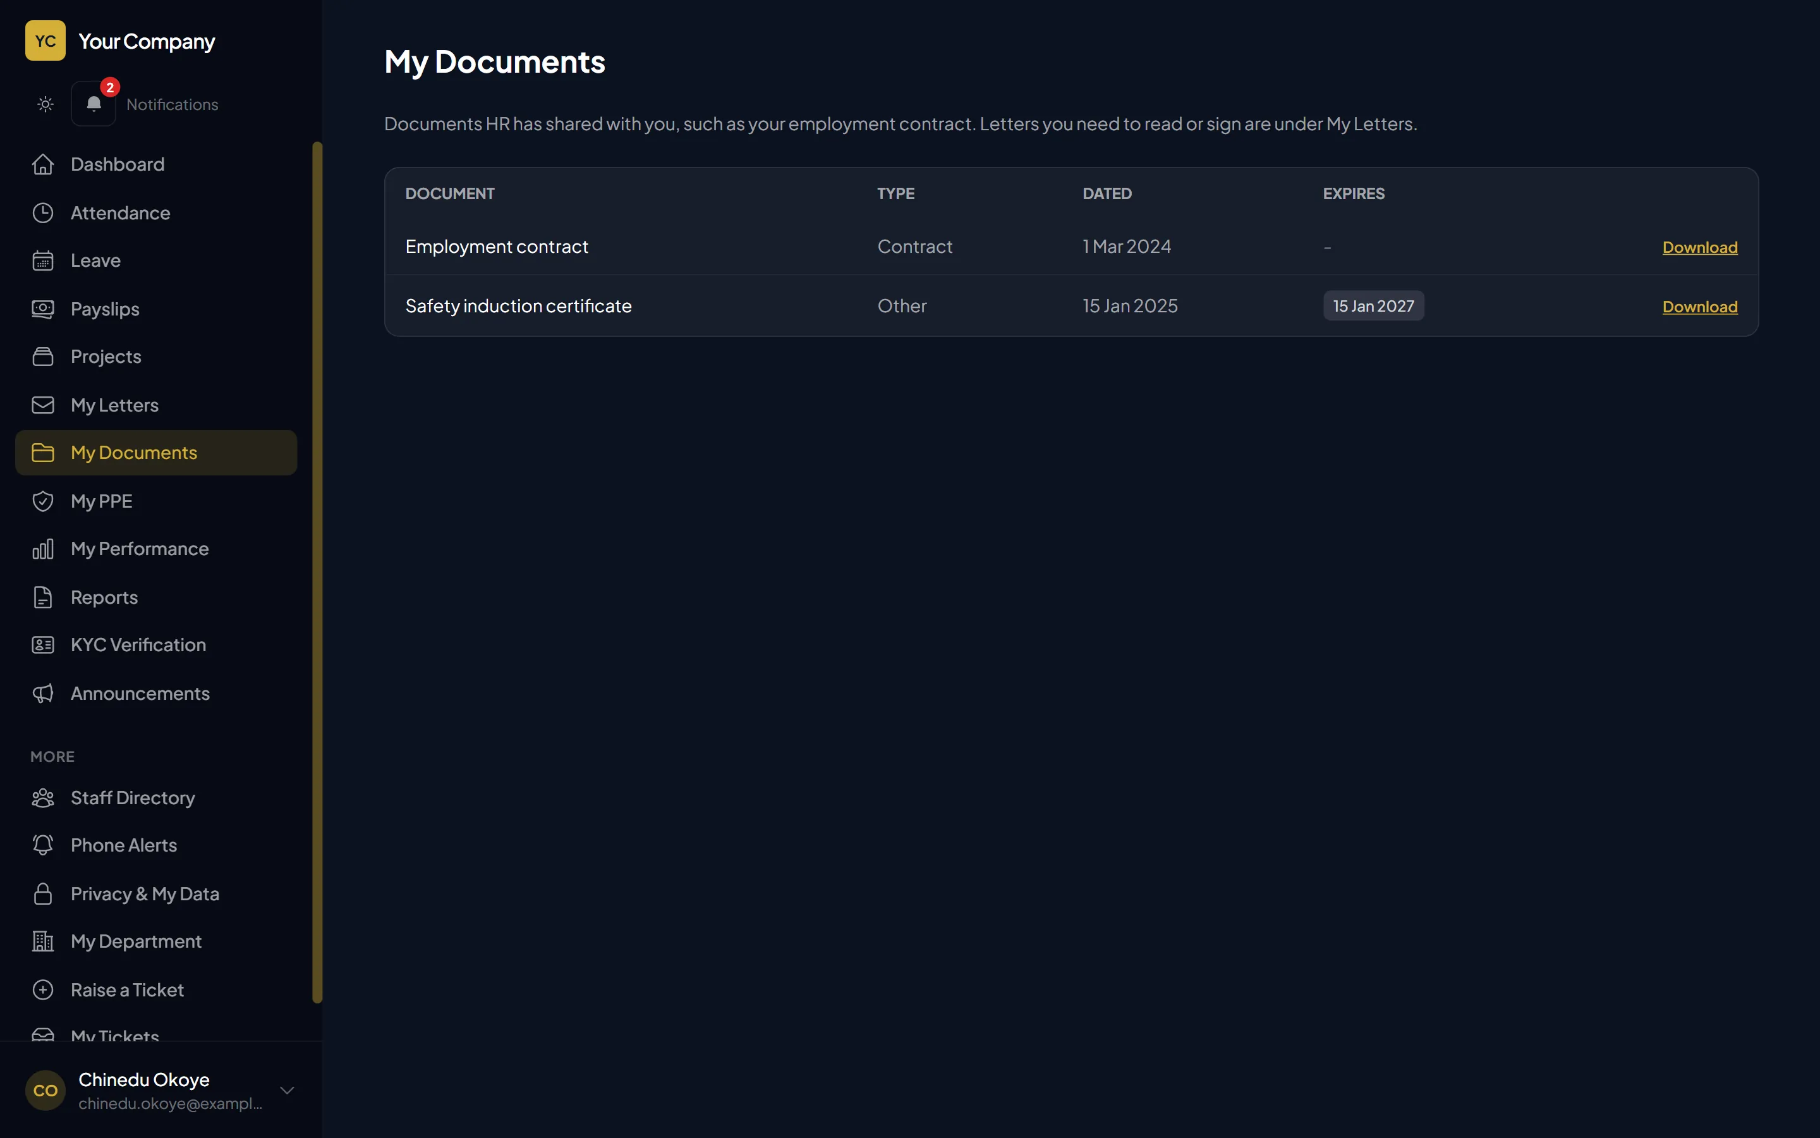Select the Leave calendar icon
1820x1138 pixels.
(x=43, y=260)
